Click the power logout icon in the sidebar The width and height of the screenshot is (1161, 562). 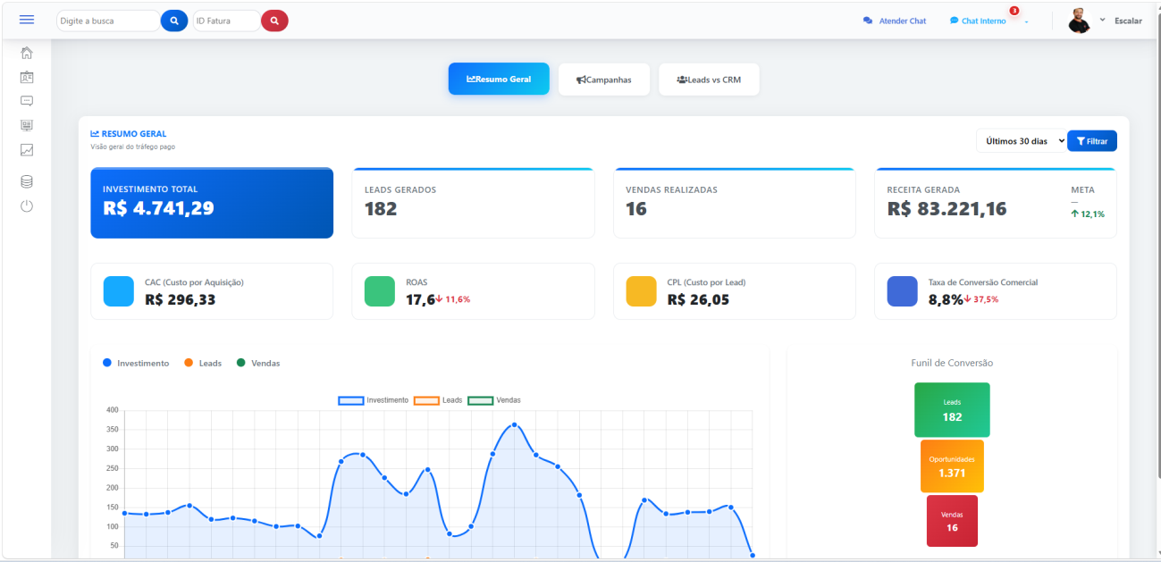(x=27, y=206)
